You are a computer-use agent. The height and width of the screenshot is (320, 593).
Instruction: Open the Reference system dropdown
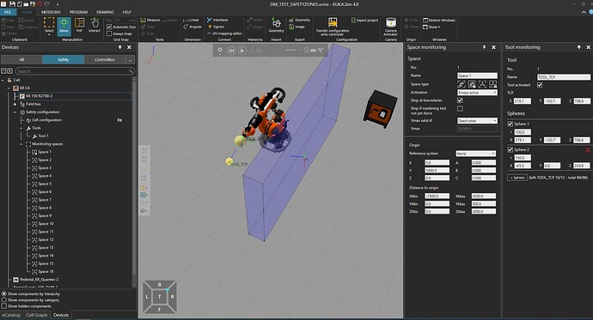pos(475,154)
